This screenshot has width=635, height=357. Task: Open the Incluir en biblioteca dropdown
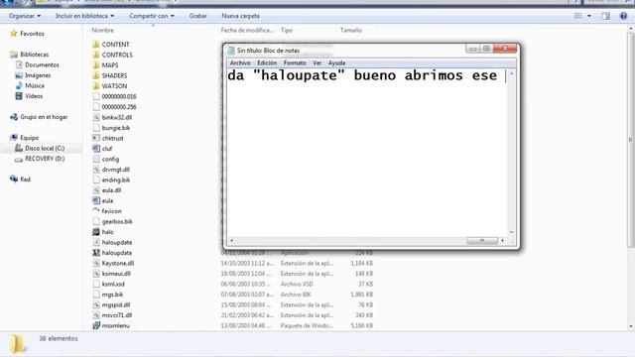click(x=84, y=16)
